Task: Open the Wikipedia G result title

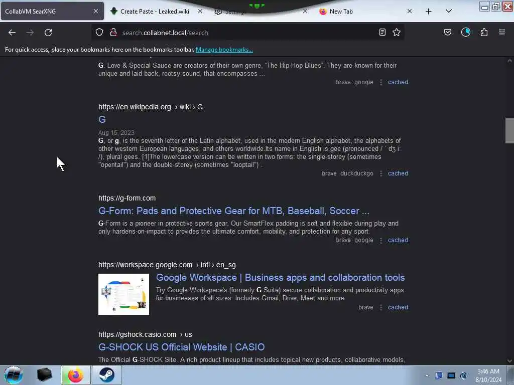Action: pyautogui.click(x=102, y=119)
